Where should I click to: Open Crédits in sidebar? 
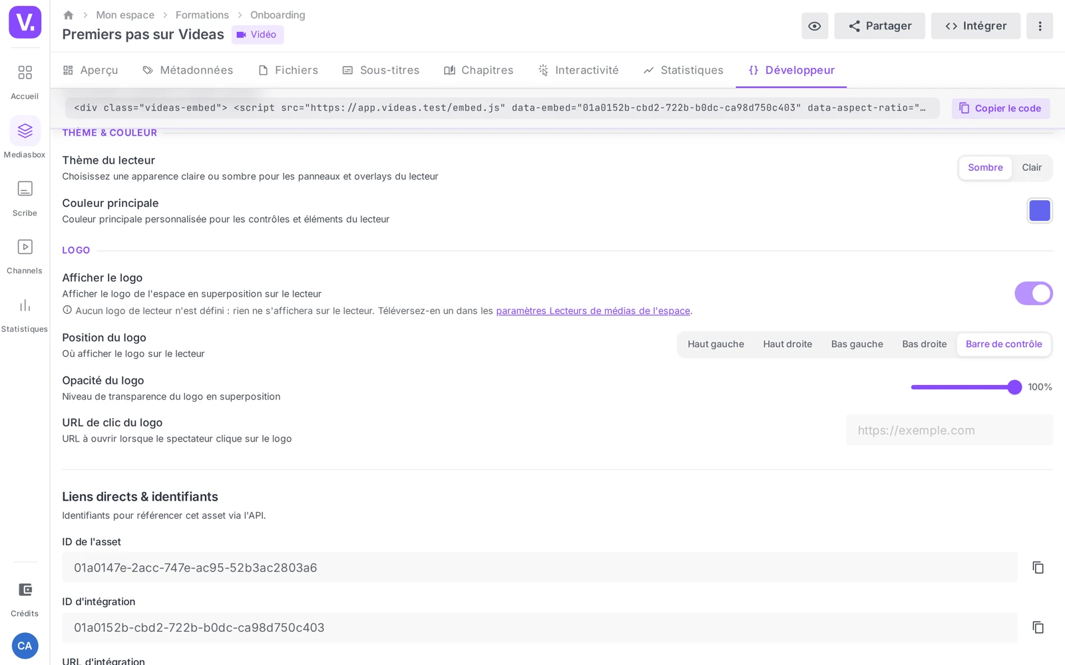pos(25,599)
